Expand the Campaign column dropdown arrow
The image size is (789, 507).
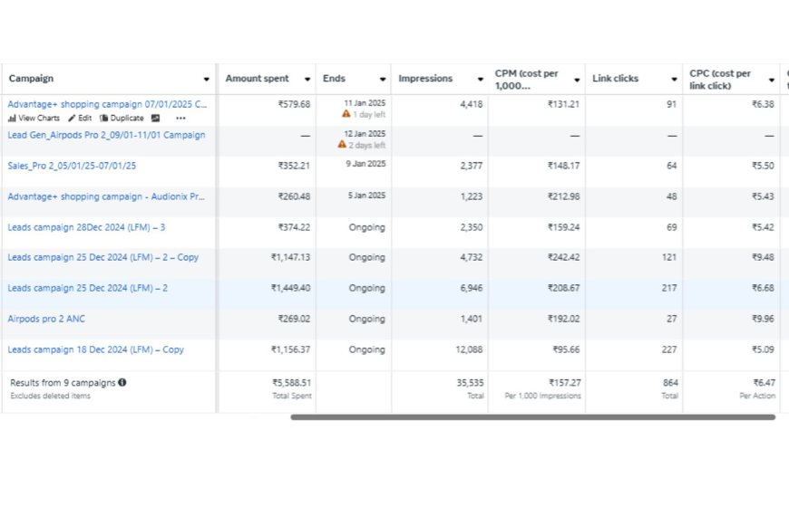tap(207, 80)
